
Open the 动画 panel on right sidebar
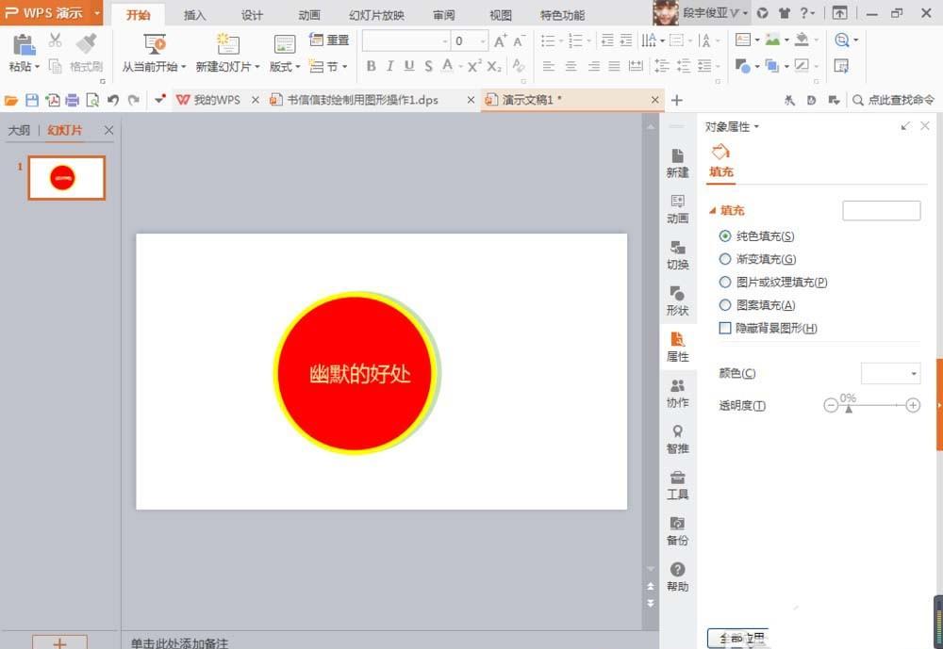click(x=676, y=209)
